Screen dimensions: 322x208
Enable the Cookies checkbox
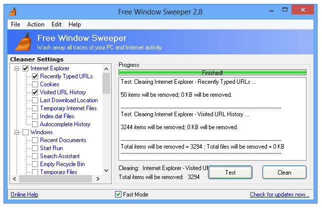(x=35, y=84)
